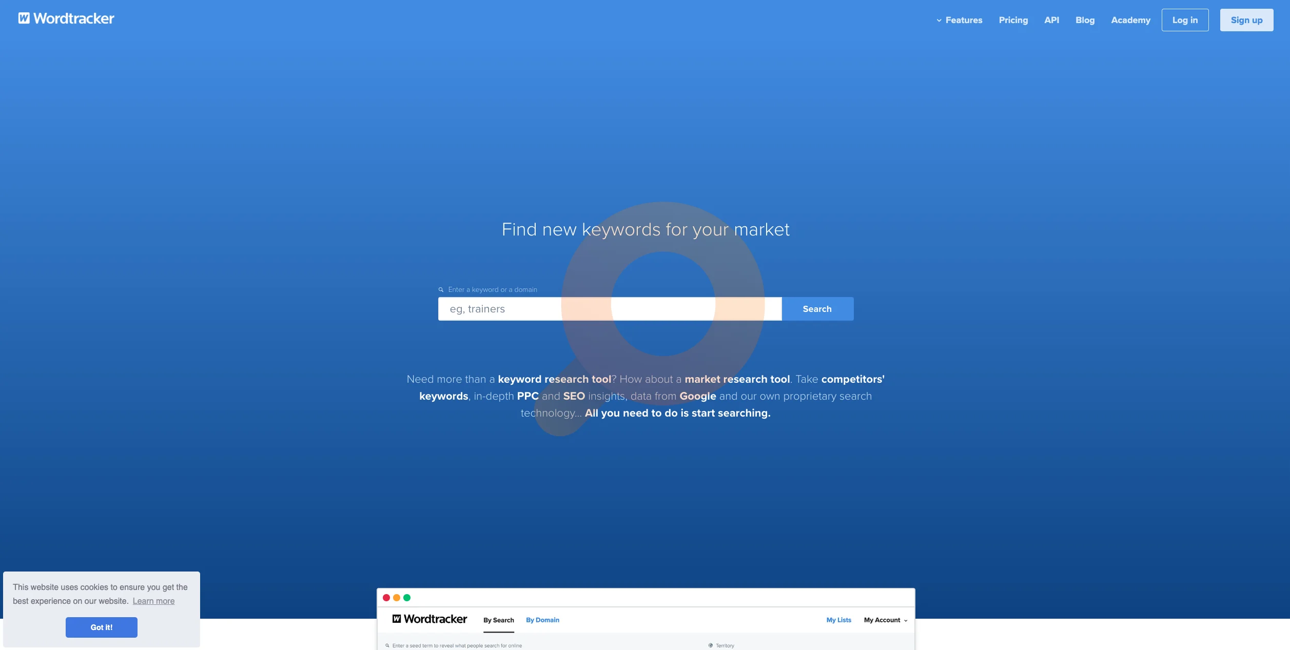Viewport: 1290px width, 650px height.
Task: Expand the Features dropdown menu
Action: [x=959, y=20]
